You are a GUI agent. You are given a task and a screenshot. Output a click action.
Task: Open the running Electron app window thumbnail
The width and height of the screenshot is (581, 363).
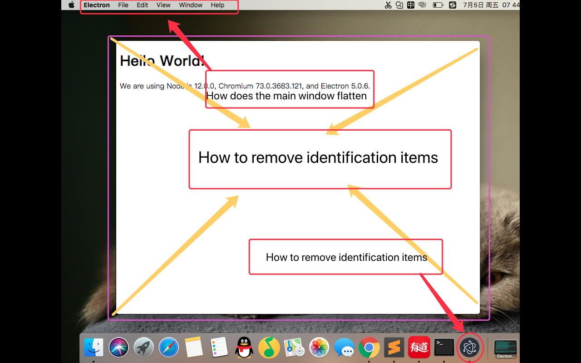(505, 347)
